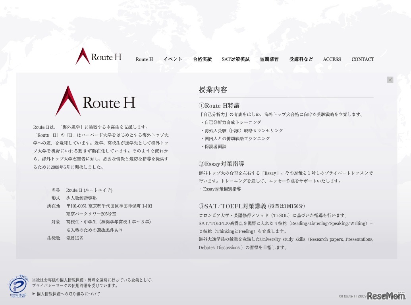Click the 生徒数 label
The image size is (411, 305).
(54, 238)
